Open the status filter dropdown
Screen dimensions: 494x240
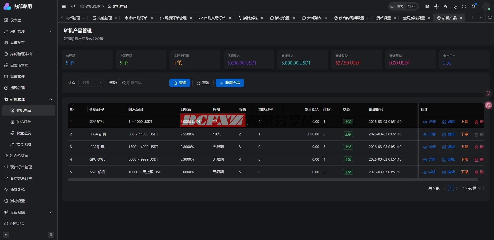91,83
